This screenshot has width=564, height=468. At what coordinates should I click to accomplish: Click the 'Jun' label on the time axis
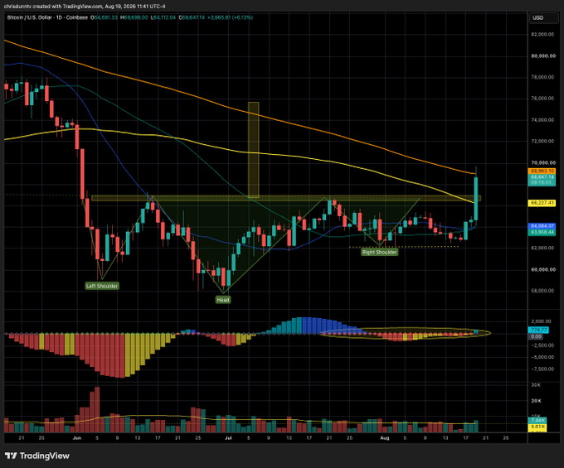(x=77, y=438)
